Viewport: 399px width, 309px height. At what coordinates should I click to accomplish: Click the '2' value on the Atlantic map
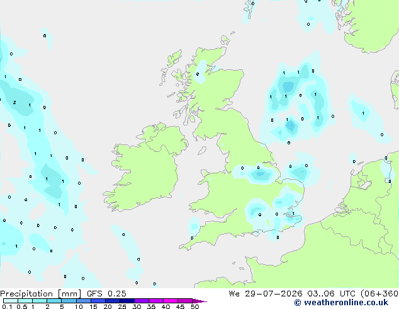(x=14, y=103)
